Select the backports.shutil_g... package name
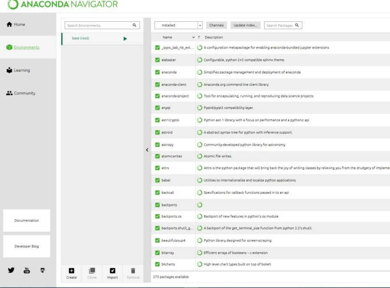The height and width of the screenshot is (288, 390). (x=177, y=228)
